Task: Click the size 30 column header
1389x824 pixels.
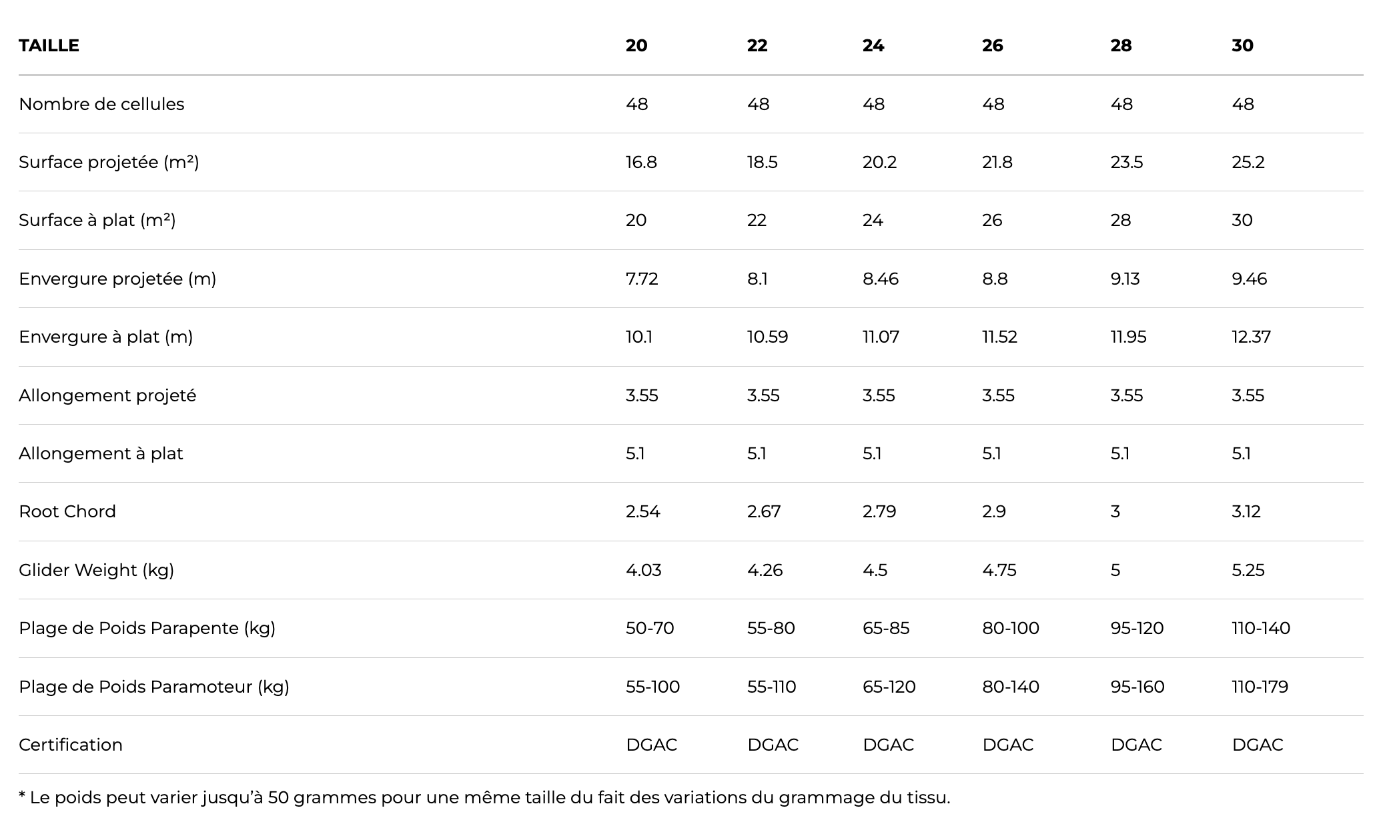Action: pyautogui.click(x=1242, y=45)
